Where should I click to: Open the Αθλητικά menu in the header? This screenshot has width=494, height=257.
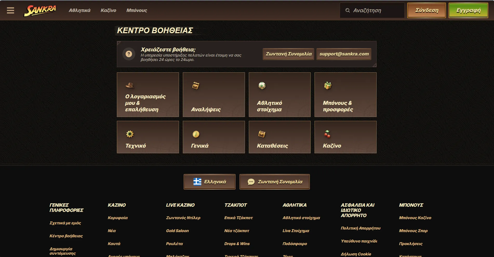click(x=79, y=10)
